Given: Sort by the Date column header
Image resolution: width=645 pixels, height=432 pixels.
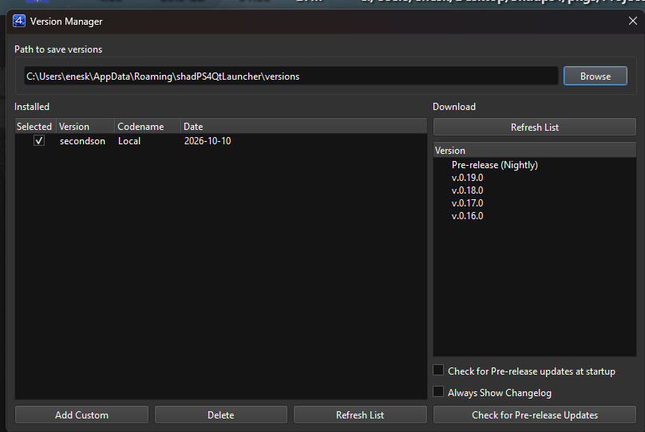Looking at the screenshot, I should pos(303,127).
